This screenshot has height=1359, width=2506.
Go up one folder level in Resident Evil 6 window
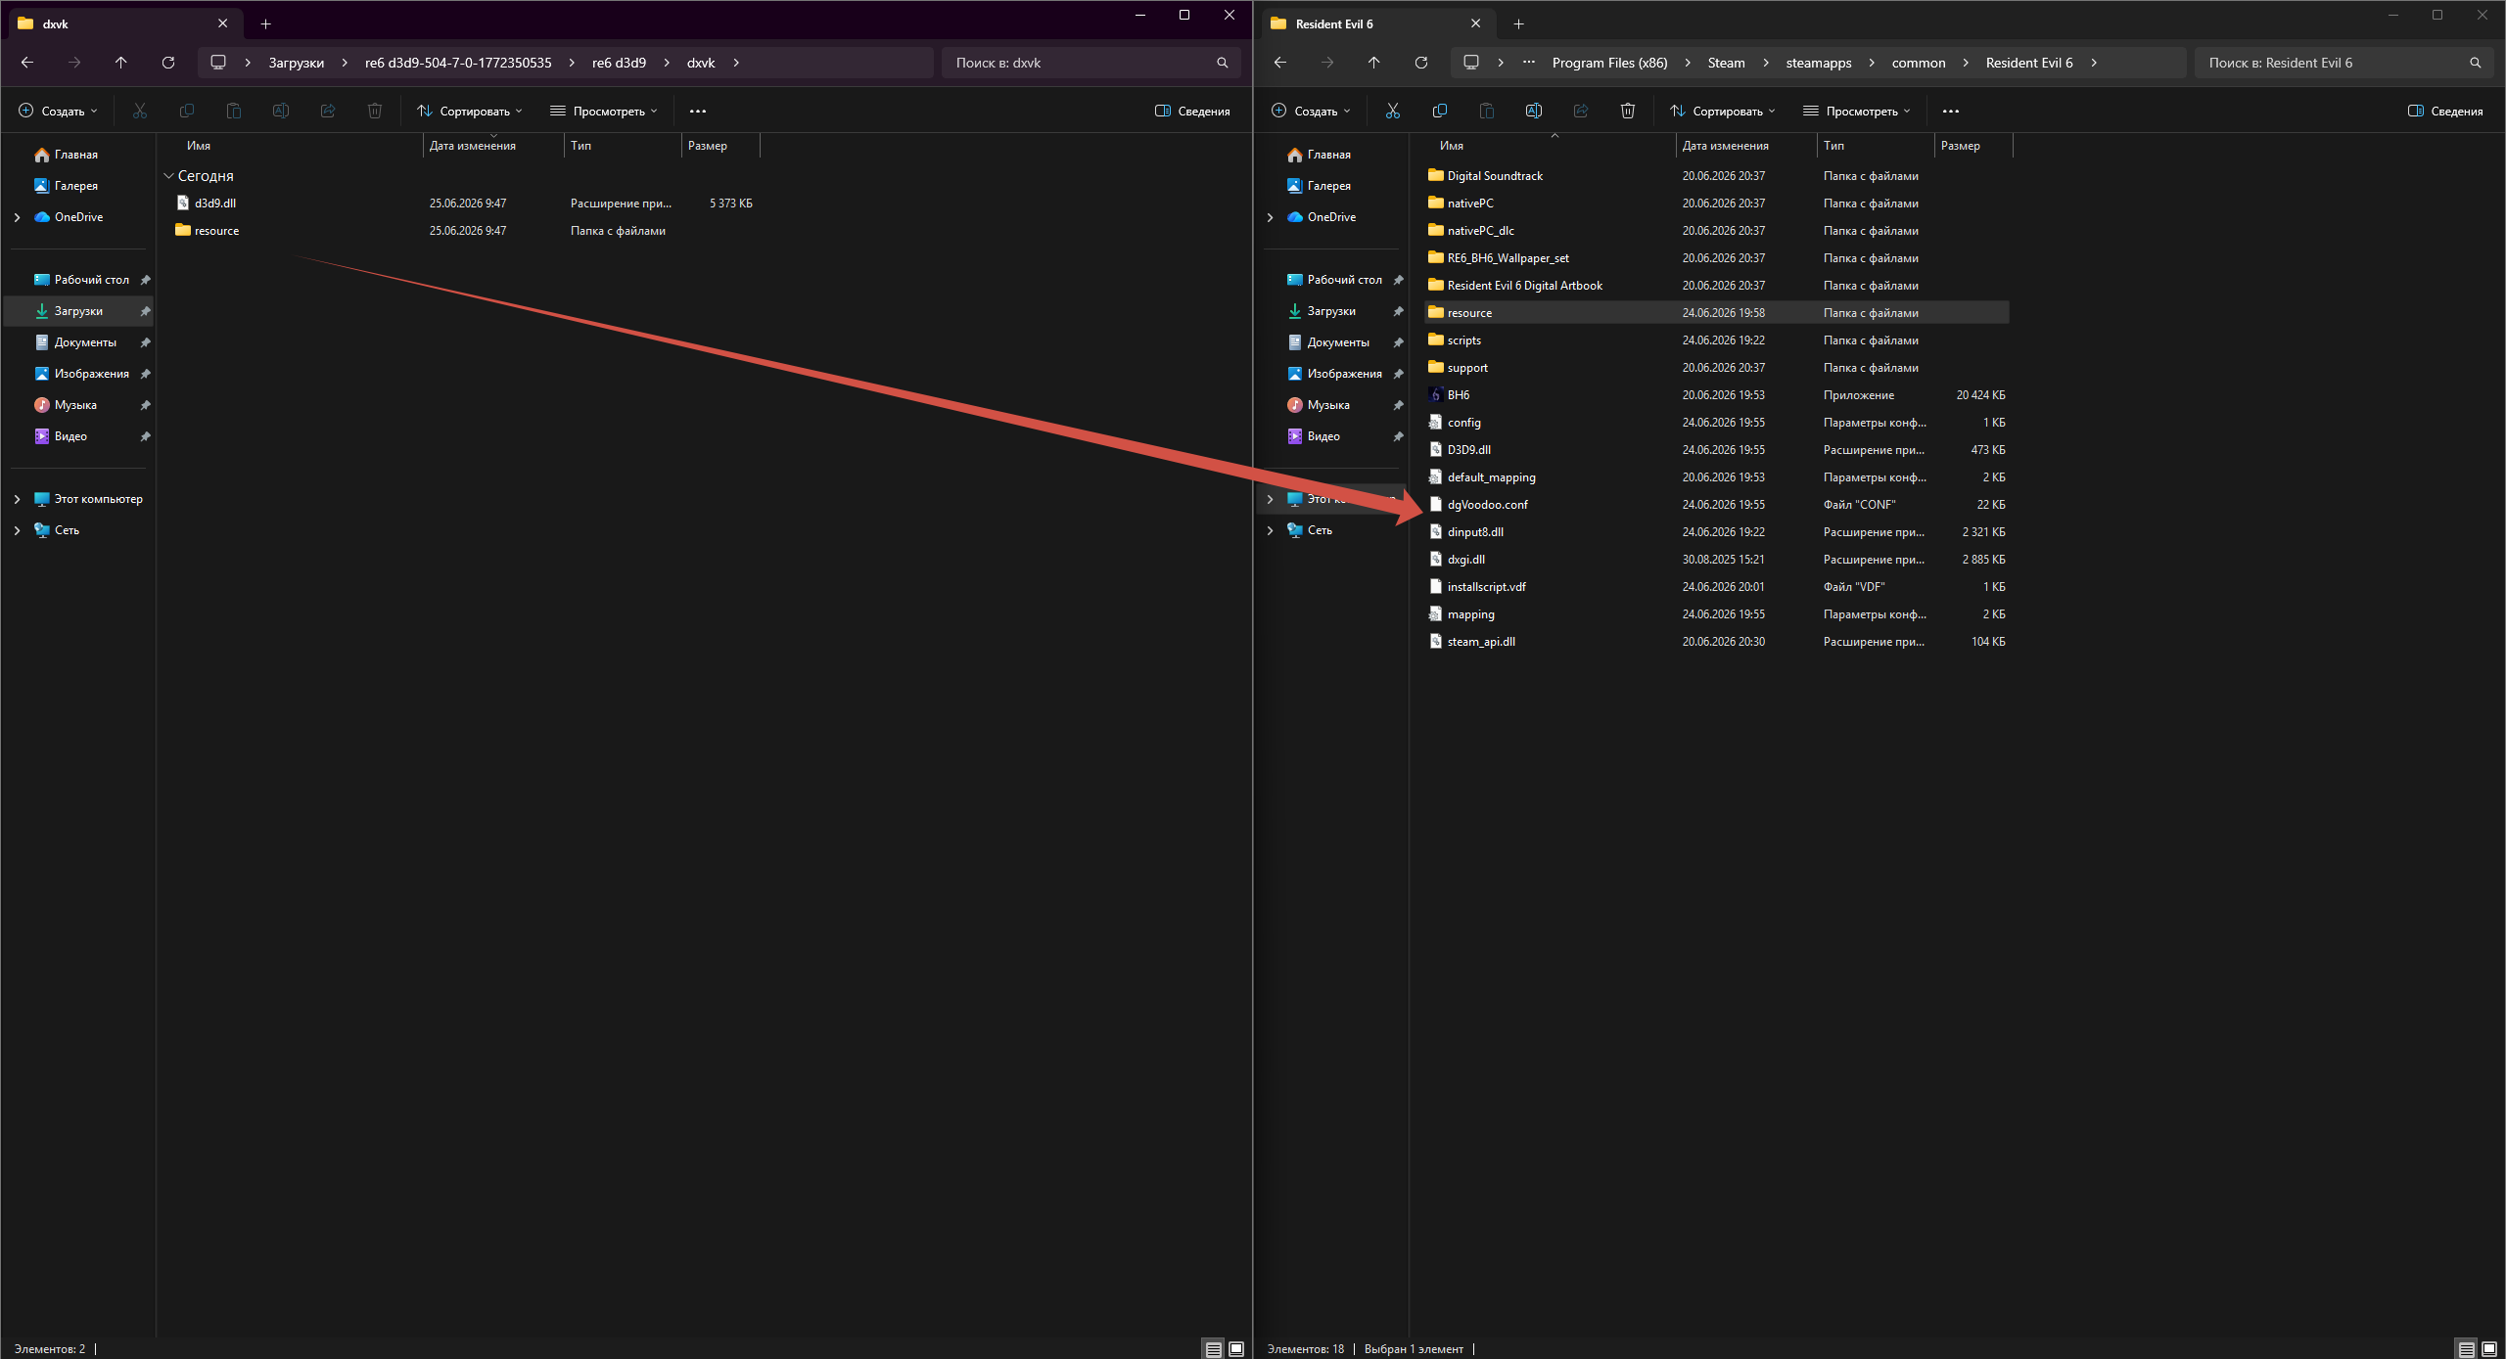coord(1374,63)
